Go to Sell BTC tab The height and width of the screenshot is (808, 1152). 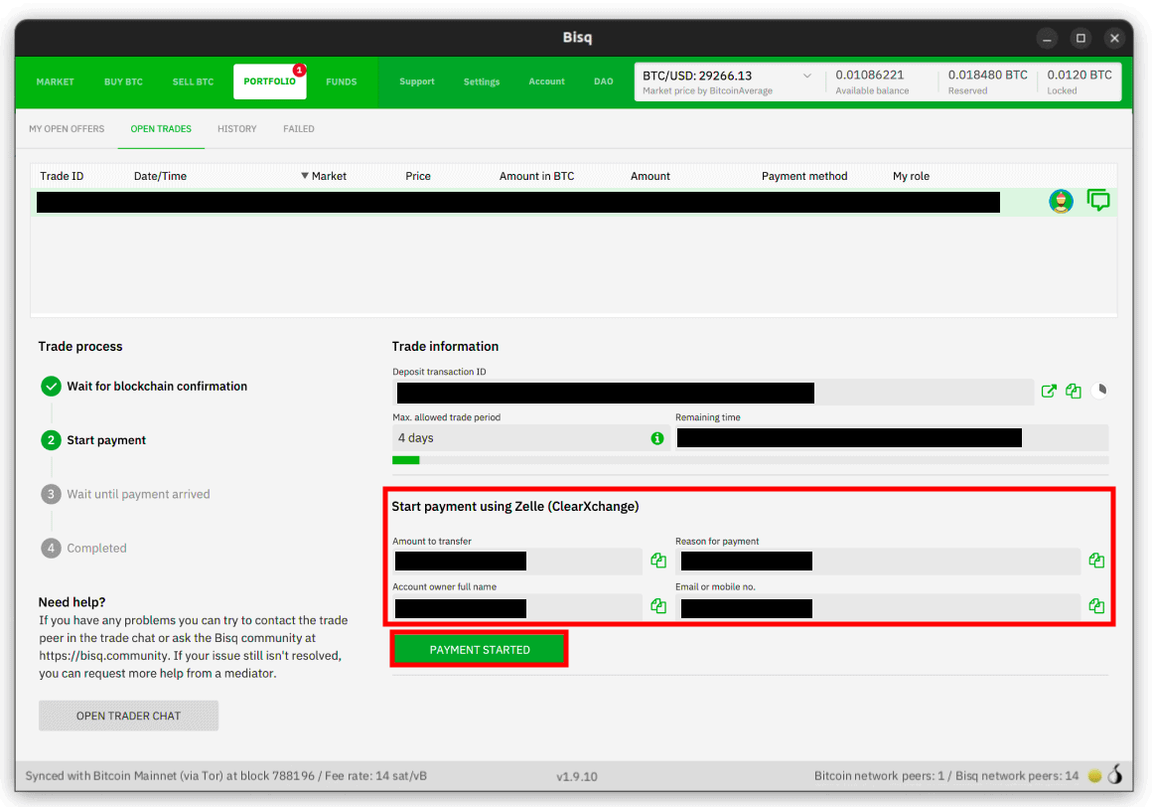pyautogui.click(x=194, y=81)
